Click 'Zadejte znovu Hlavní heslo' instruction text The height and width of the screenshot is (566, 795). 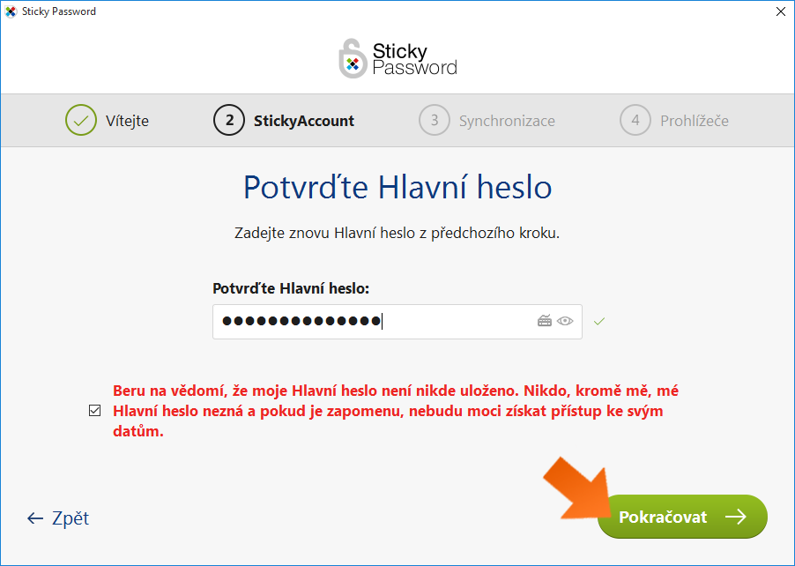pyautogui.click(x=397, y=234)
